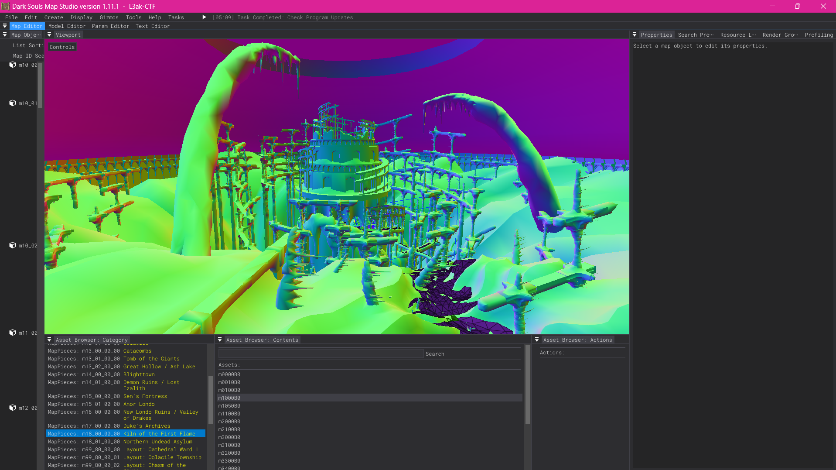Viewport: 836px width, 470px height.
Task: Select the Catacombs map pieces category
Action: 126,351
